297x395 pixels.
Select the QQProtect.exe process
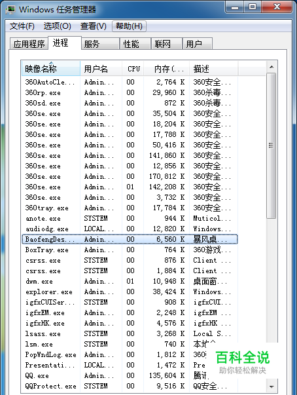coord(130,386)
